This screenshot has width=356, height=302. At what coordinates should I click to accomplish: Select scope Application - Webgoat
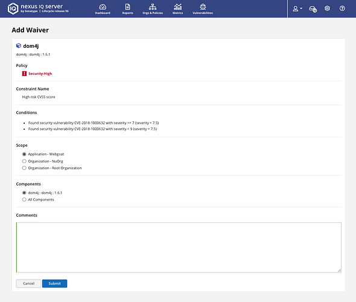point(24,154)
